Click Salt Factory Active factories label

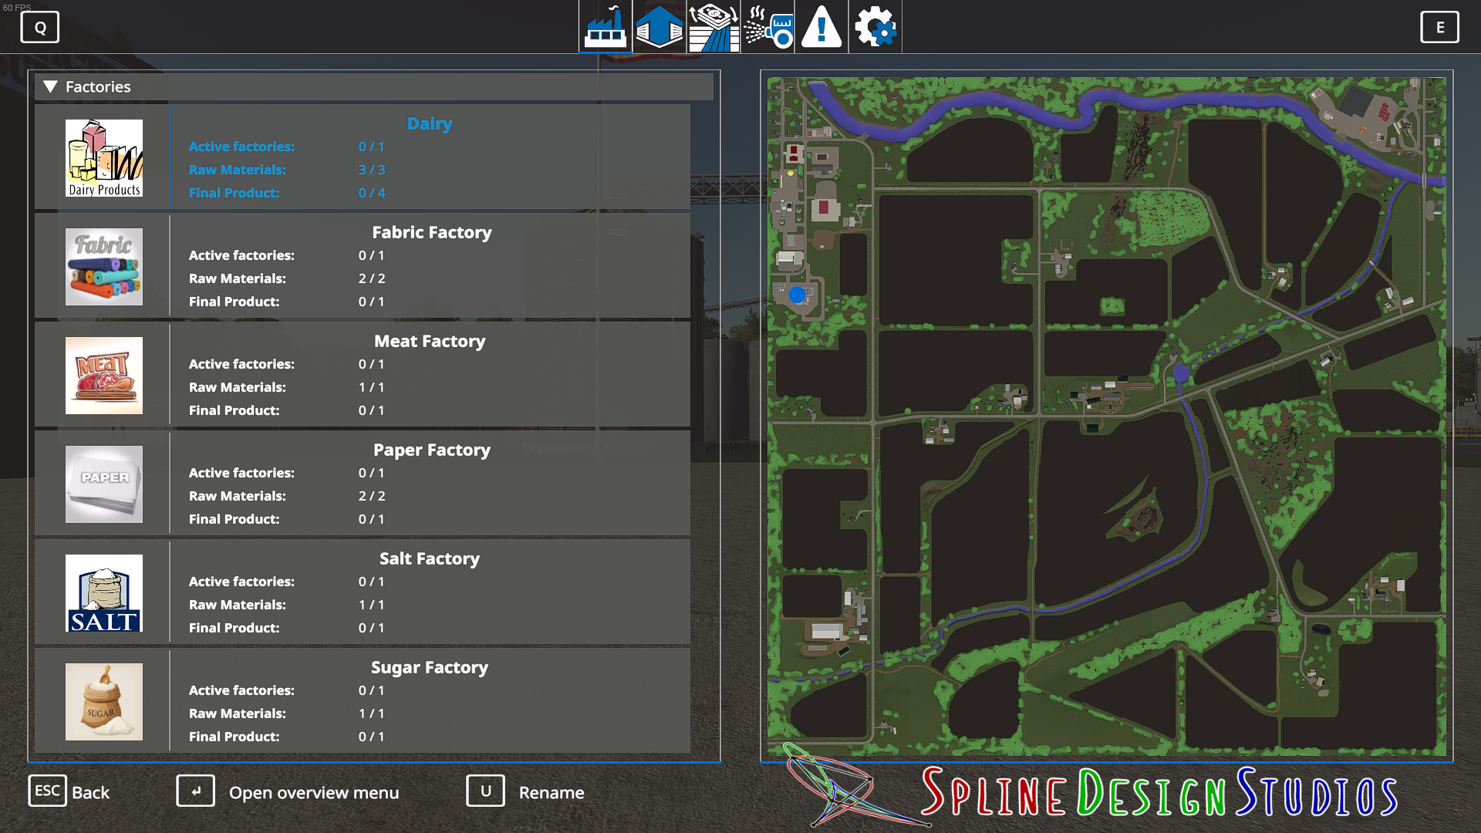click(241, 582)
